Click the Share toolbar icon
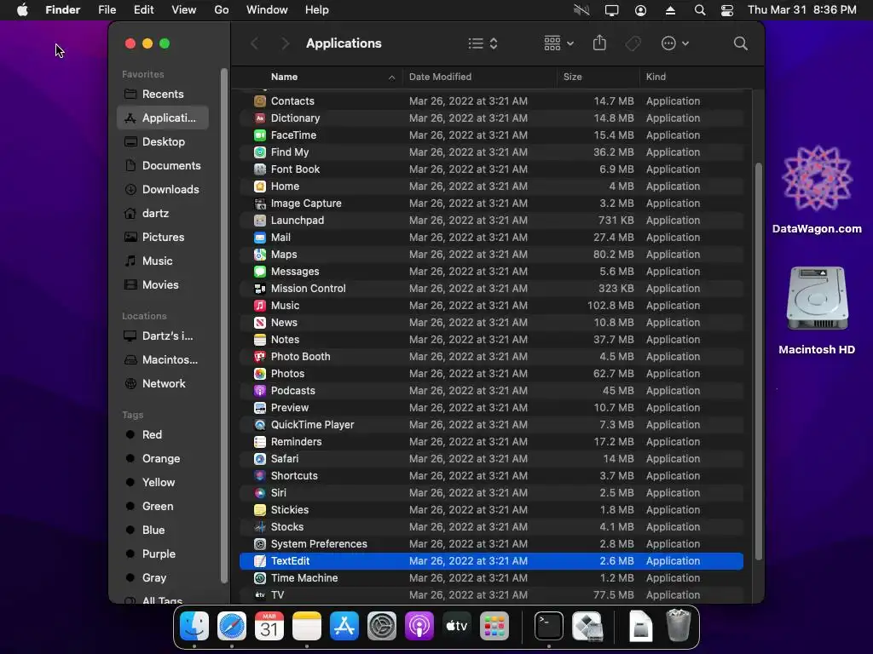 click(x=599, y=43)
